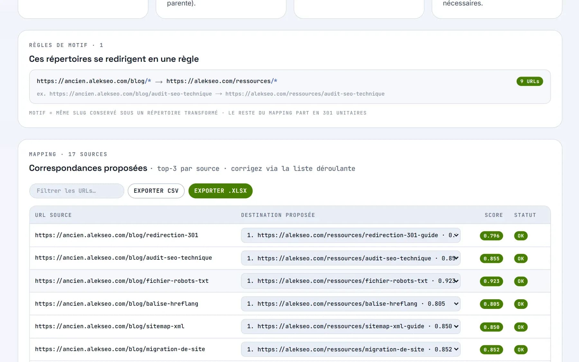Open the destination dropdown for sitemap-xml

click(x=351, y=326)
